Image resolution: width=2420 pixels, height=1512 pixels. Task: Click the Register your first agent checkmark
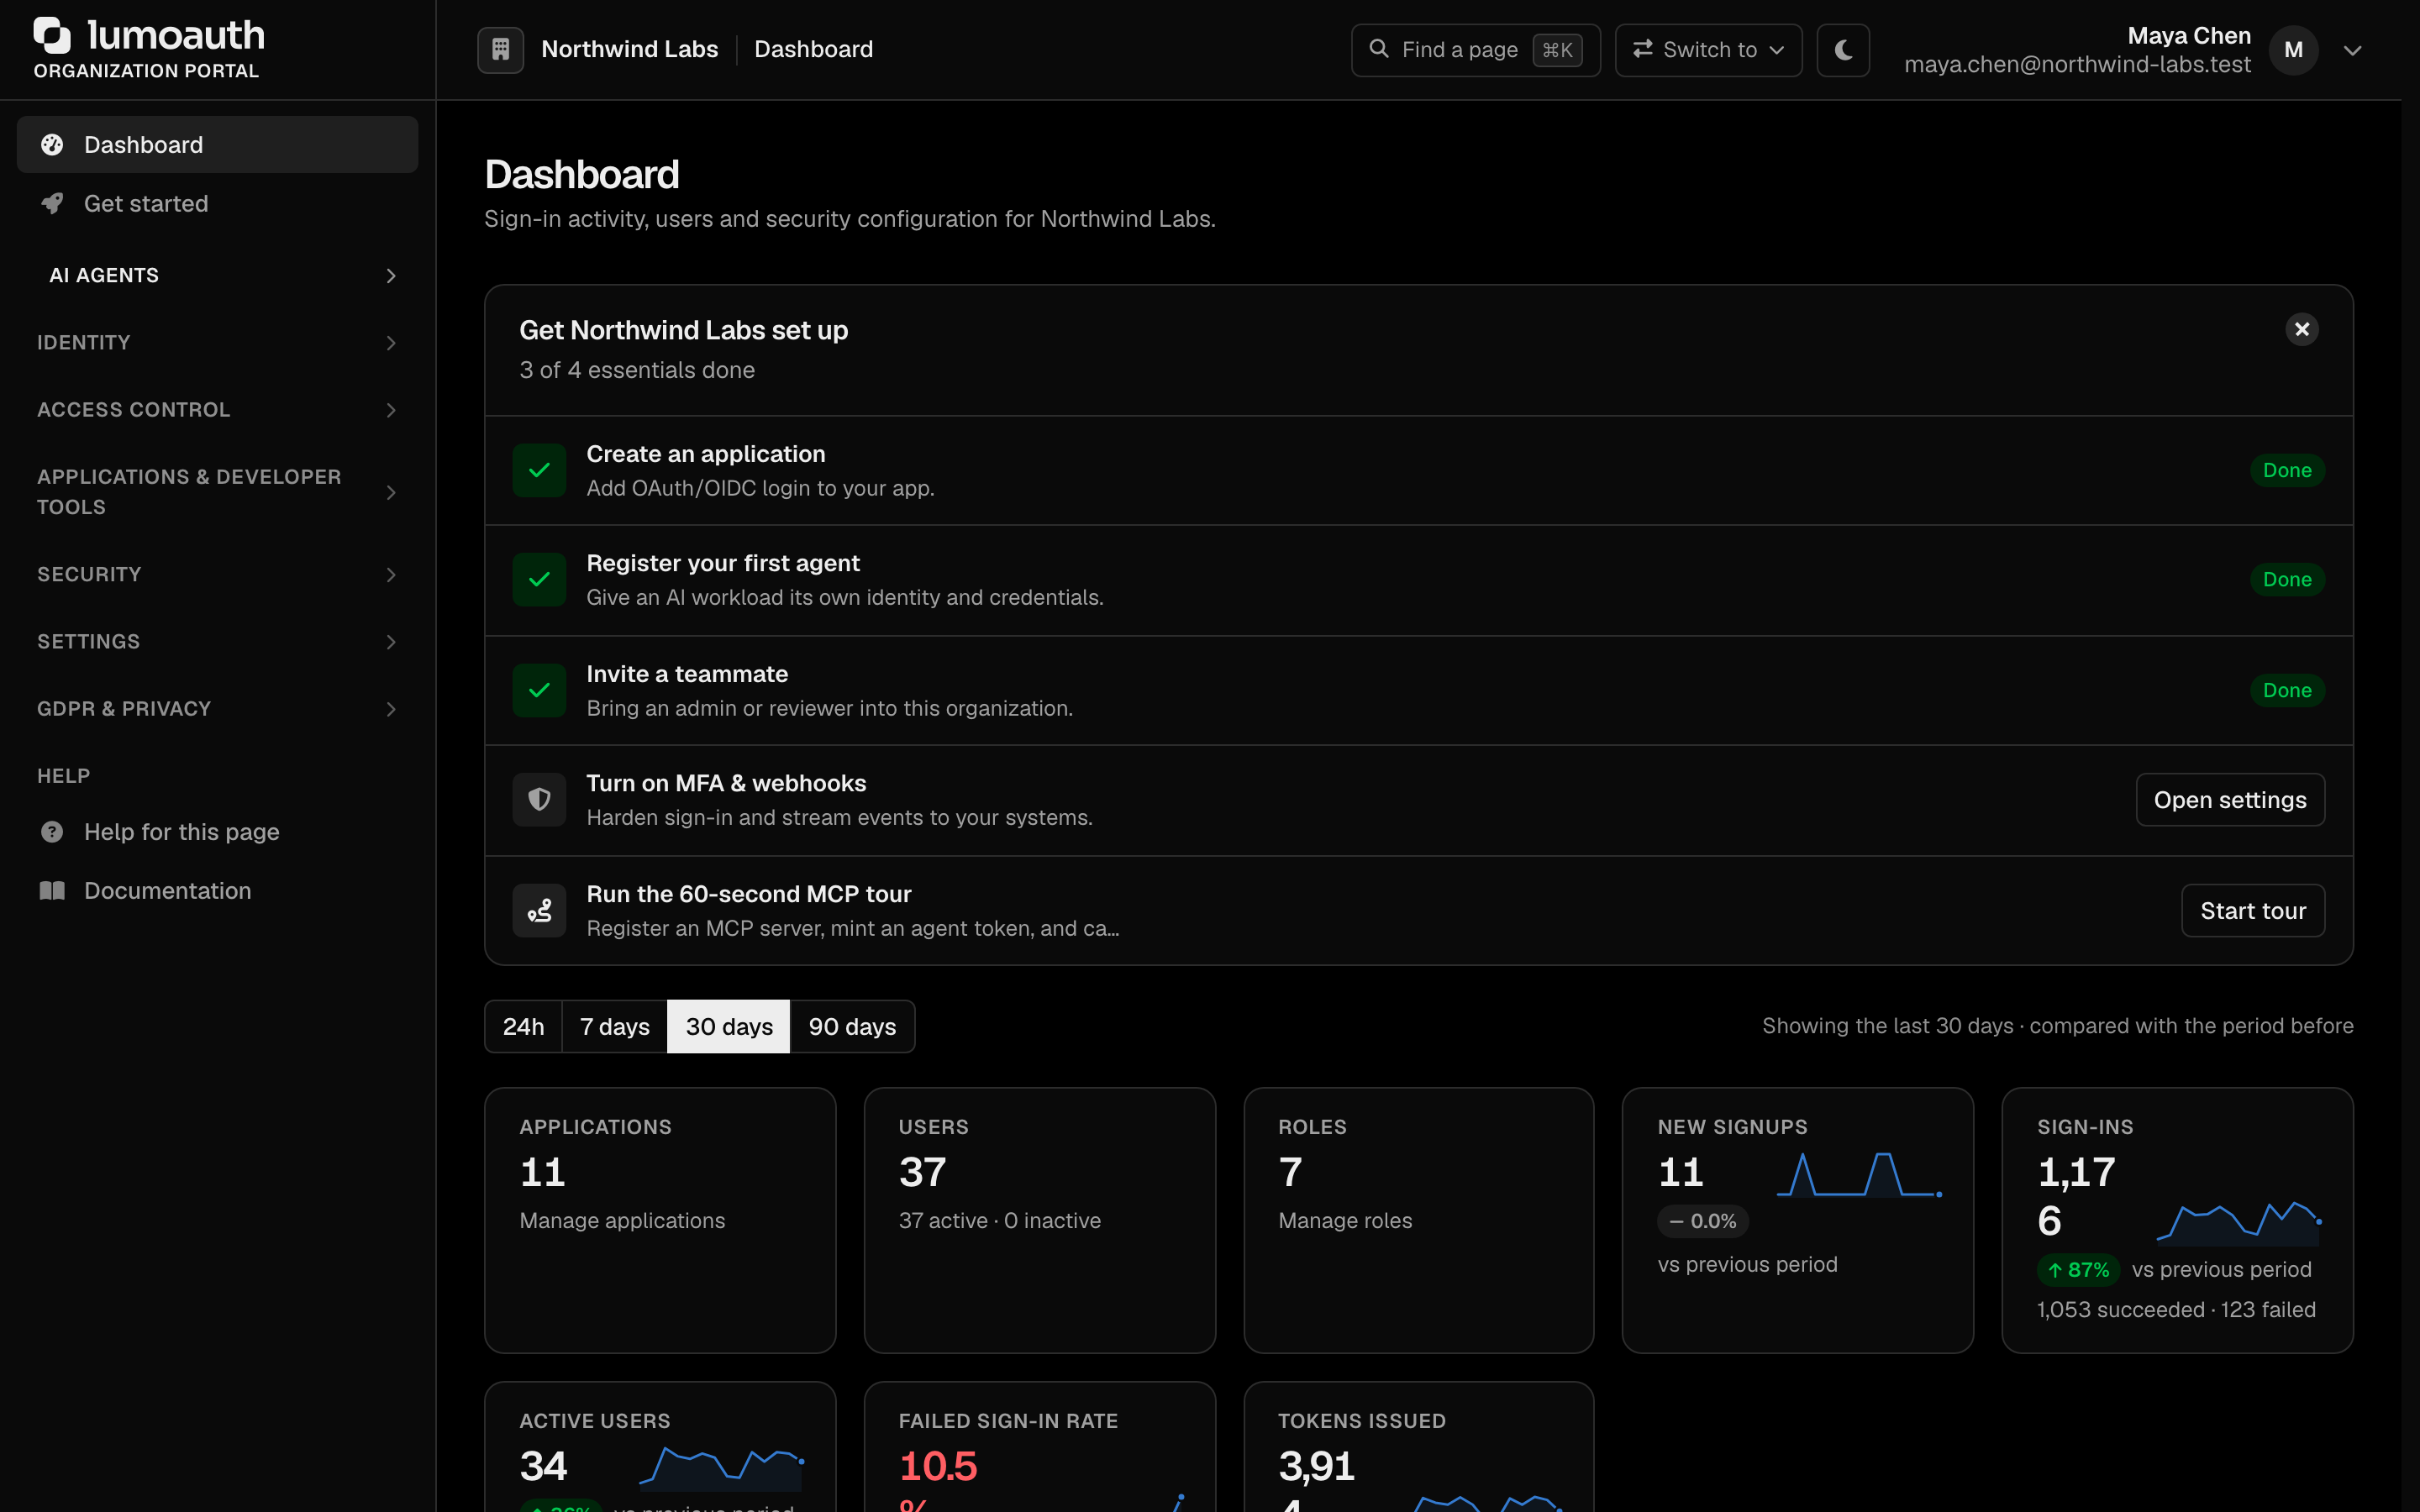pyautogui.click(x=539, y=580)
